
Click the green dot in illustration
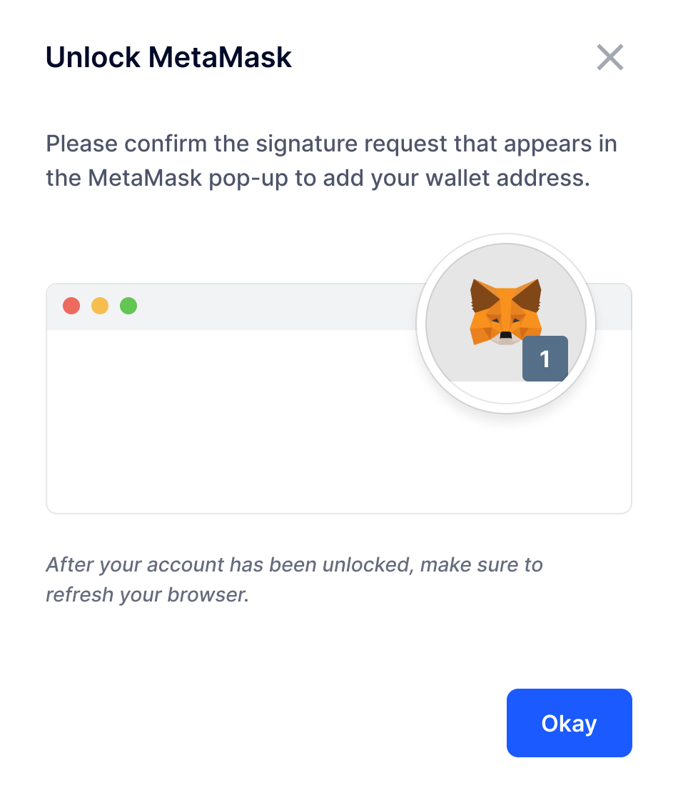(x=128, y=306)
